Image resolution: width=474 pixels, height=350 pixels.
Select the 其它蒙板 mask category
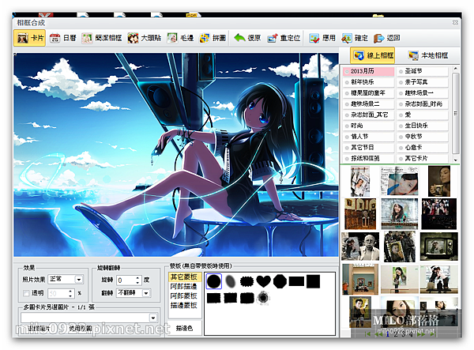click(184, 277)
